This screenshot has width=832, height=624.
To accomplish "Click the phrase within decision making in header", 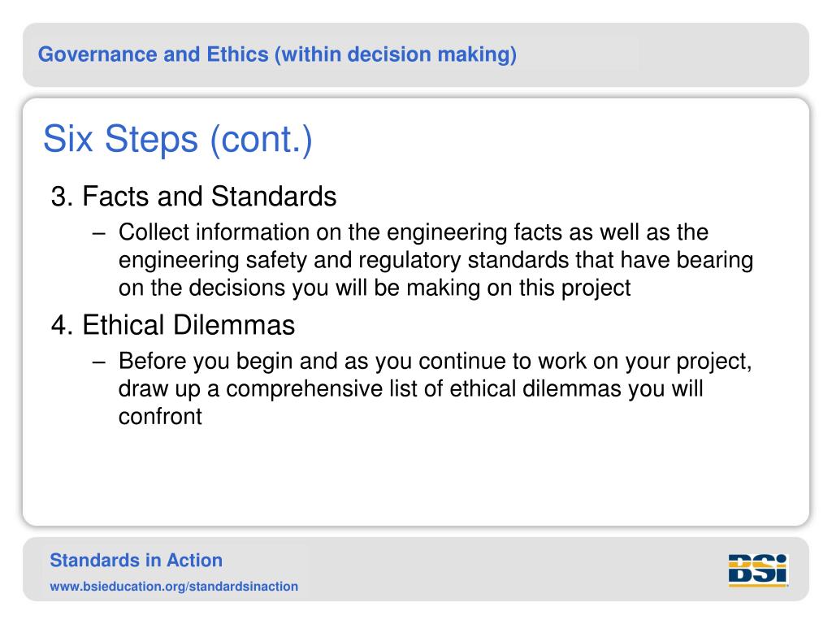I will (x=396, y=54).
